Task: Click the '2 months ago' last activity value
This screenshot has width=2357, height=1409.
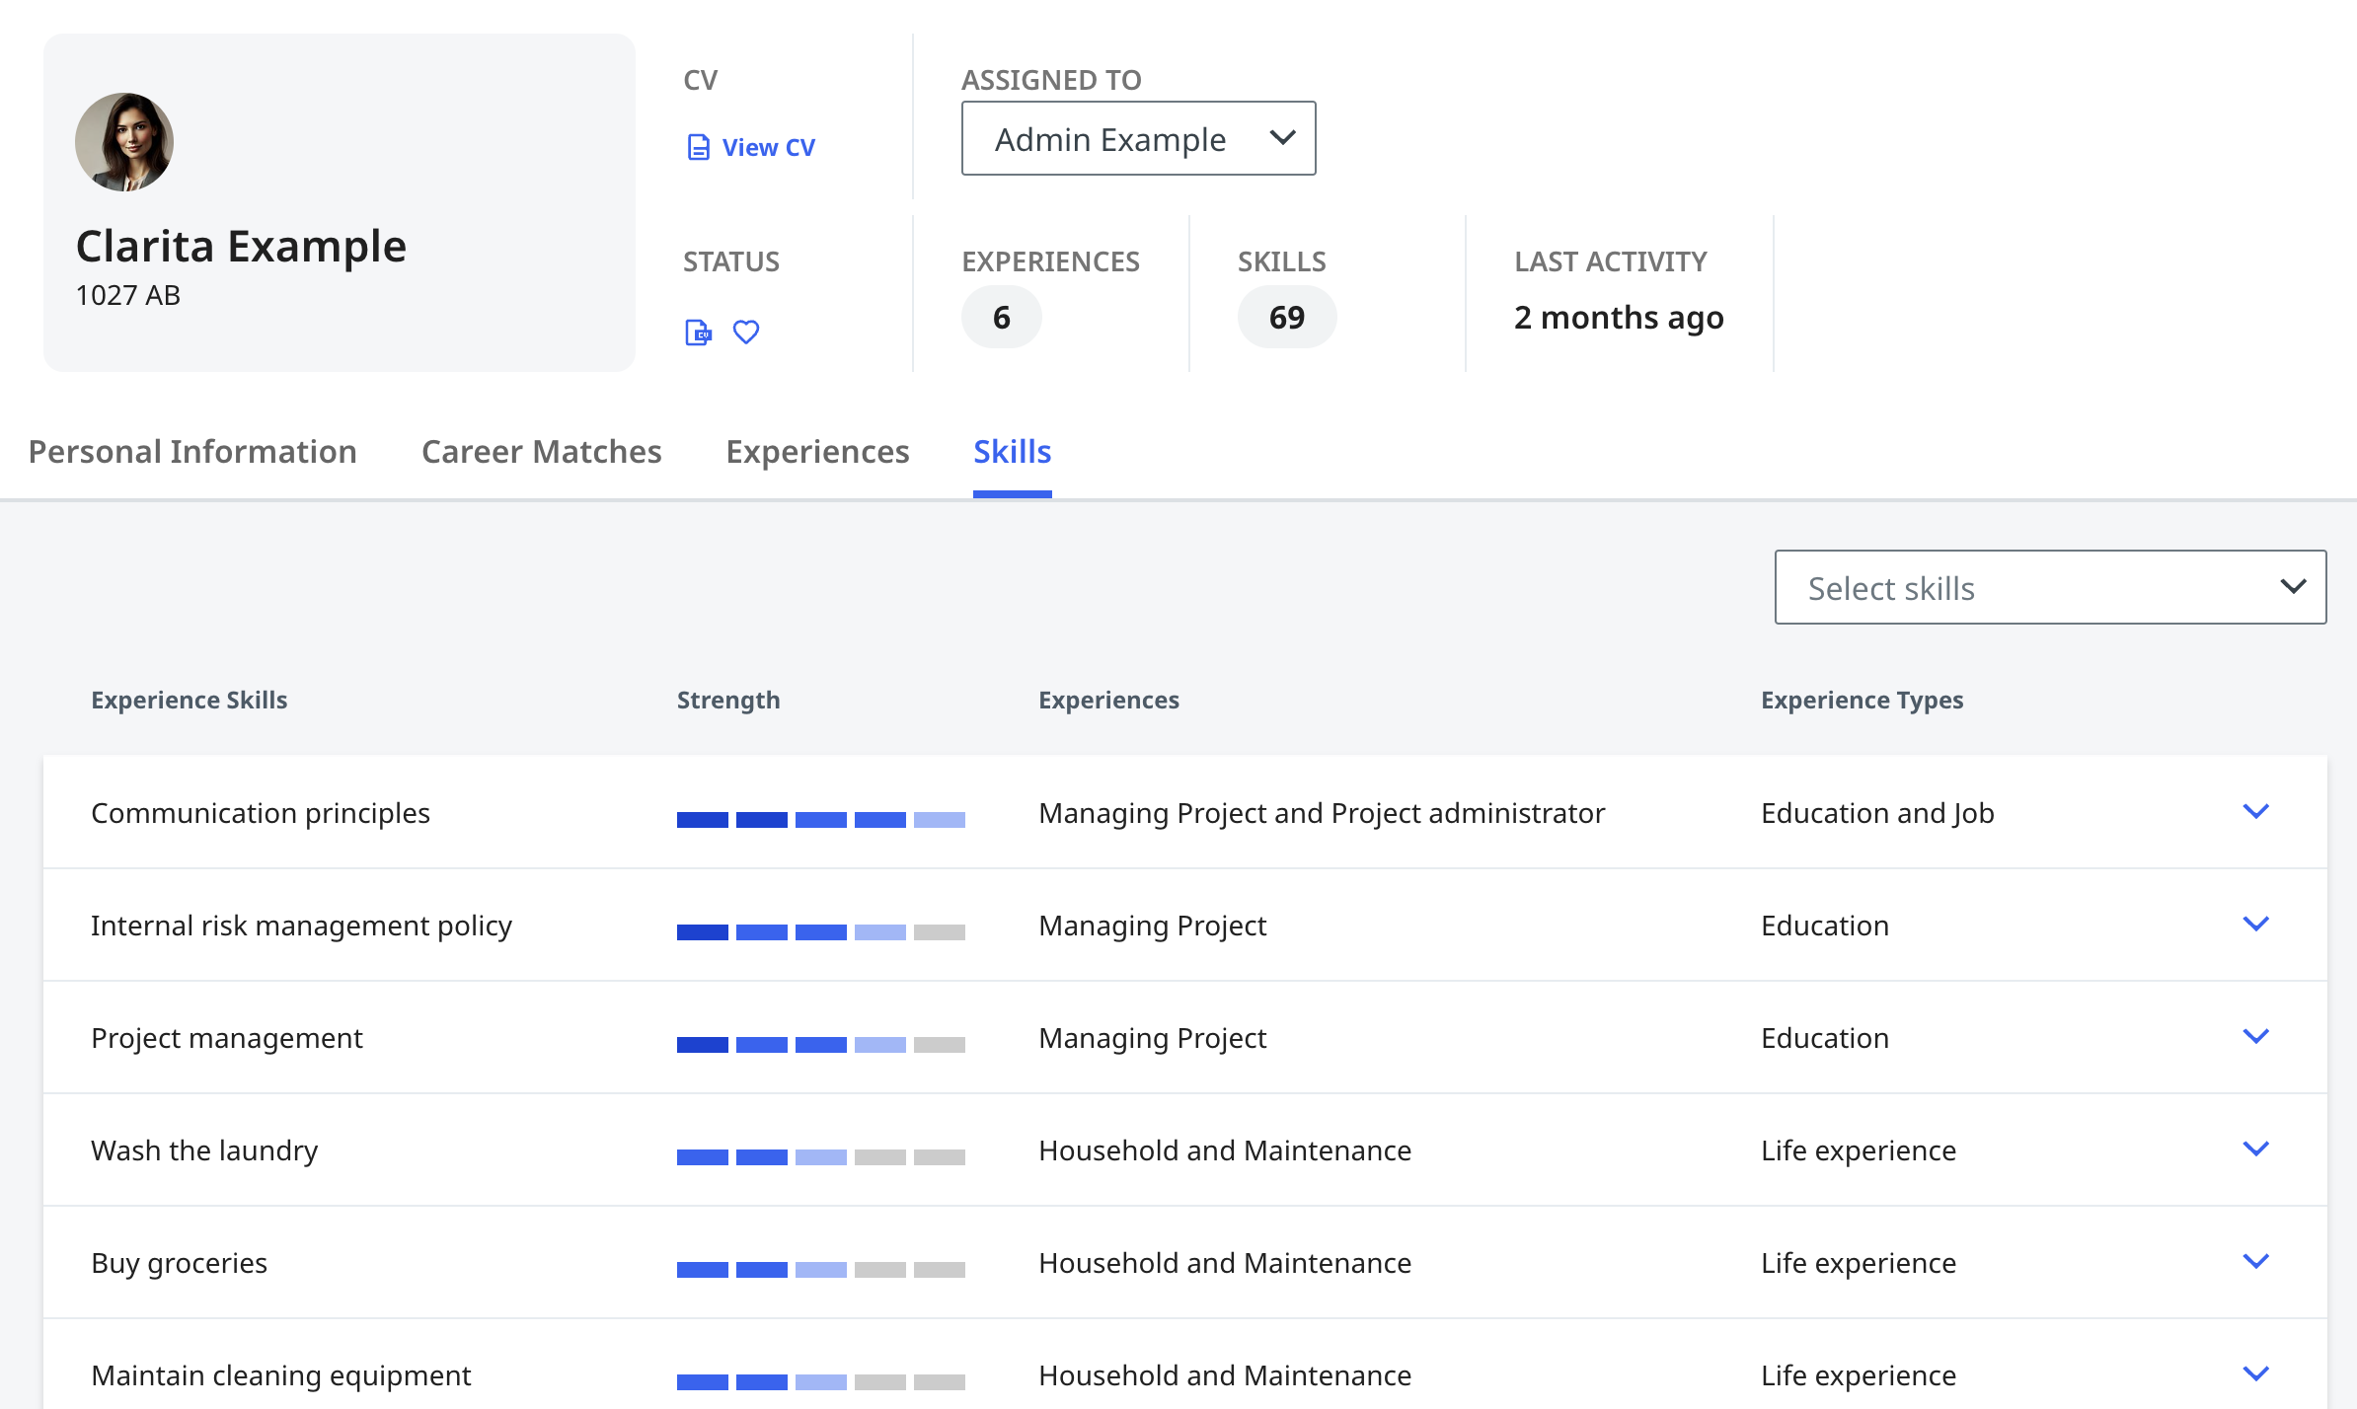Action: tap(1619, 317)
